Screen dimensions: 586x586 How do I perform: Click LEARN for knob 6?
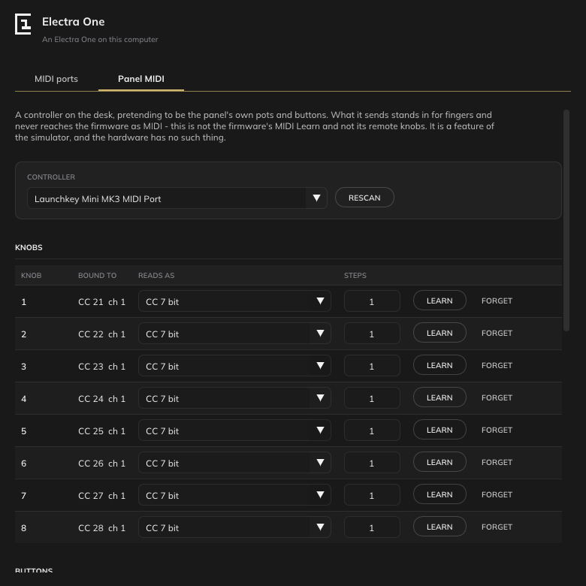coord(439,462)
